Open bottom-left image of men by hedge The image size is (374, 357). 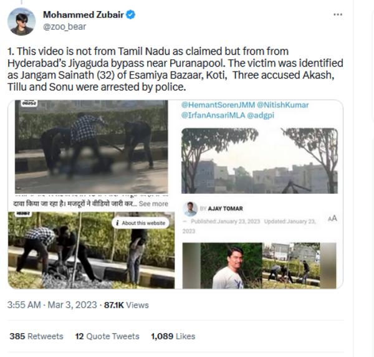(x=91, y=251)
